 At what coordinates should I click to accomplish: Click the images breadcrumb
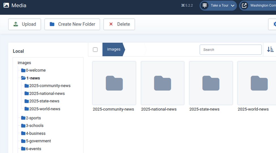pos(114,49)
